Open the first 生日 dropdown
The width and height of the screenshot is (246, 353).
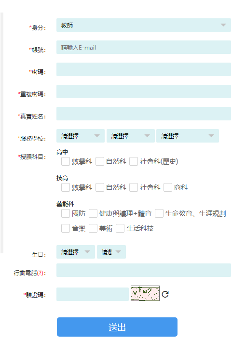coord(76,252)
